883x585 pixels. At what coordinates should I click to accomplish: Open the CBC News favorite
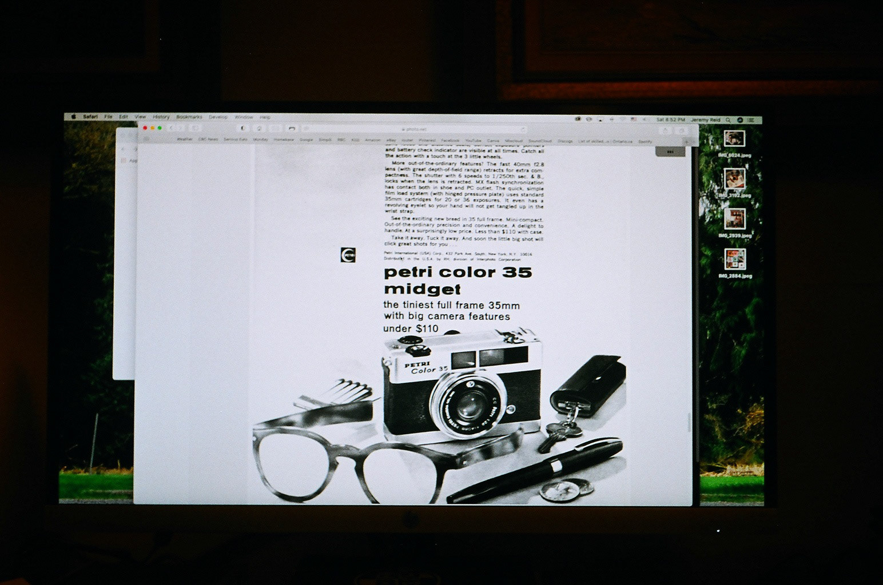pos(208,140)
